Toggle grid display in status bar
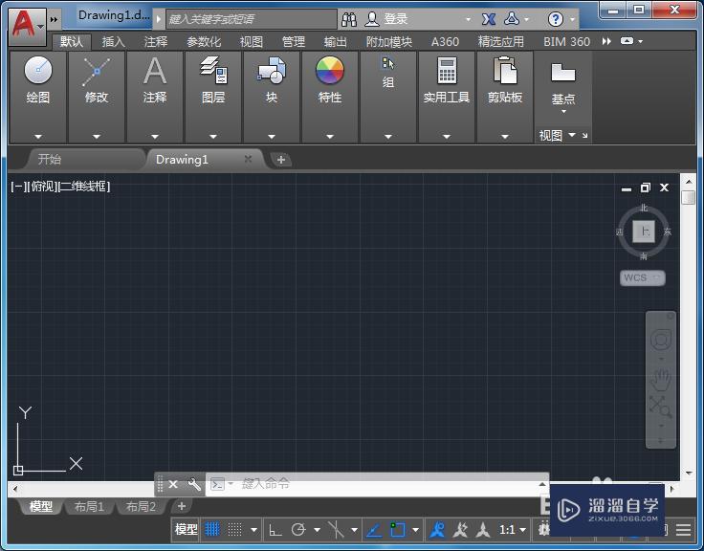This screenshot has width=704, height=551. point(212,529)
